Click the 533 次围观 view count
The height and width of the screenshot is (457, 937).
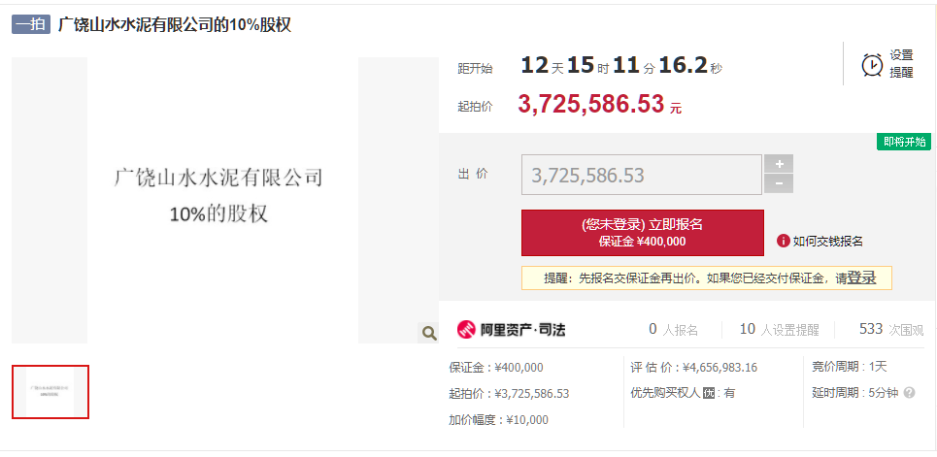pos(891,330)
